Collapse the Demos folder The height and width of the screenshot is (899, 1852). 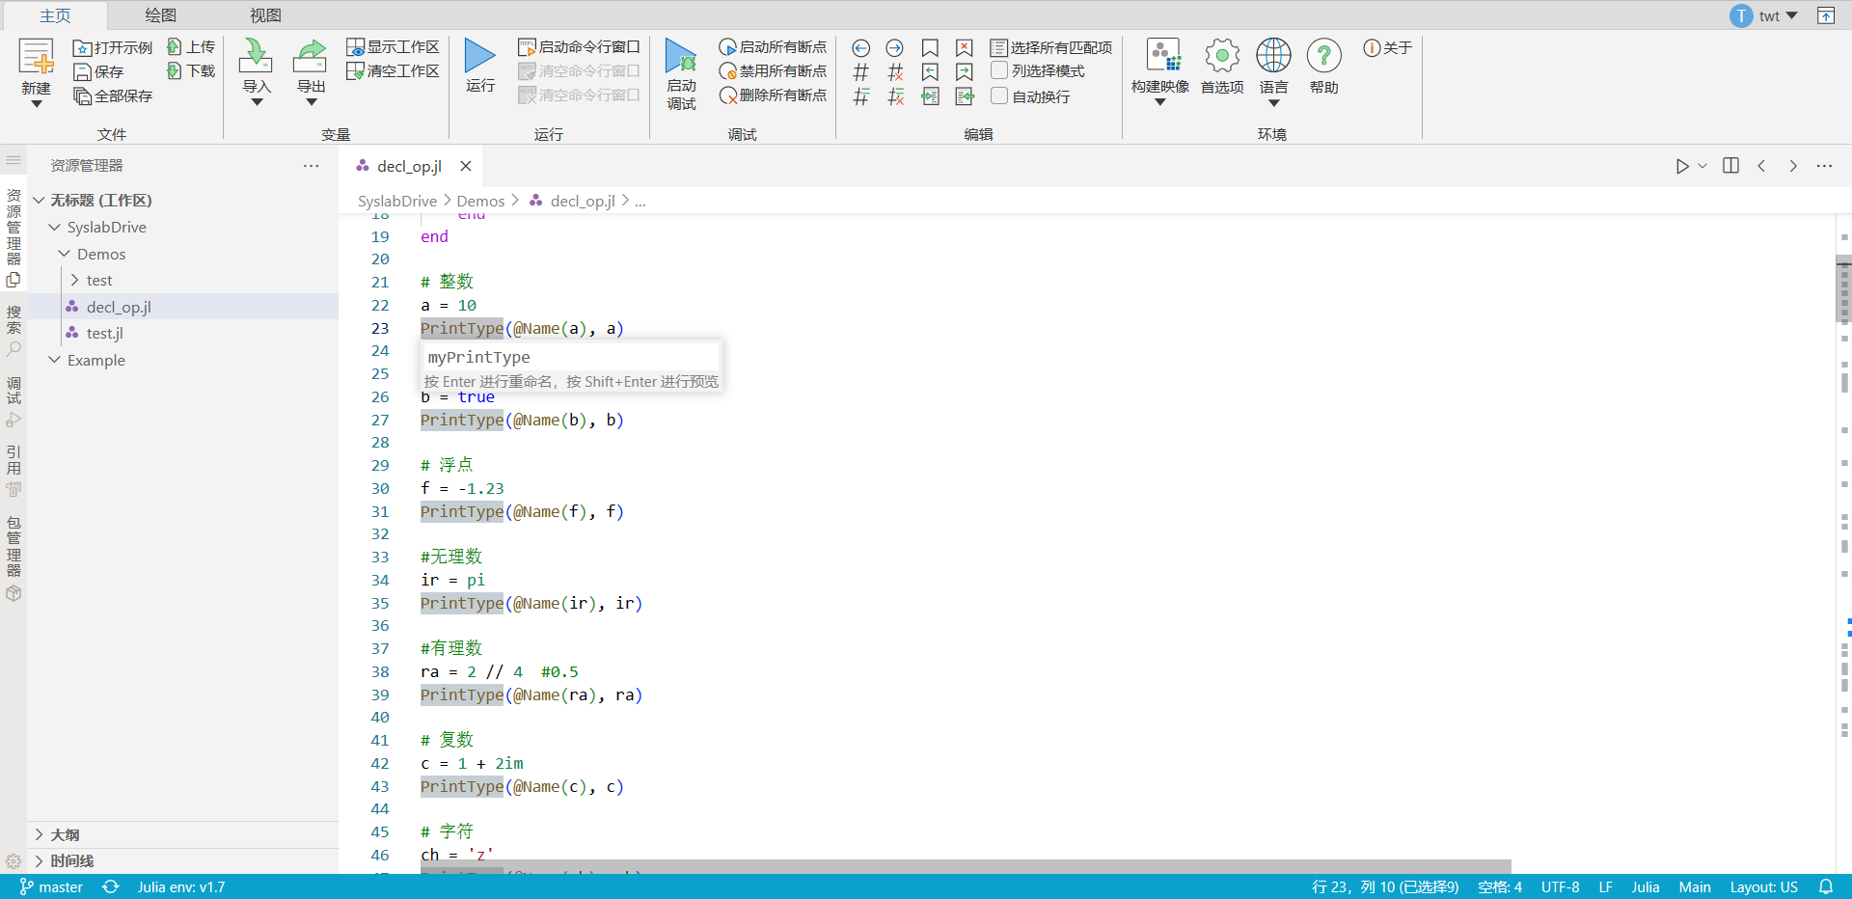coord(65,254)
